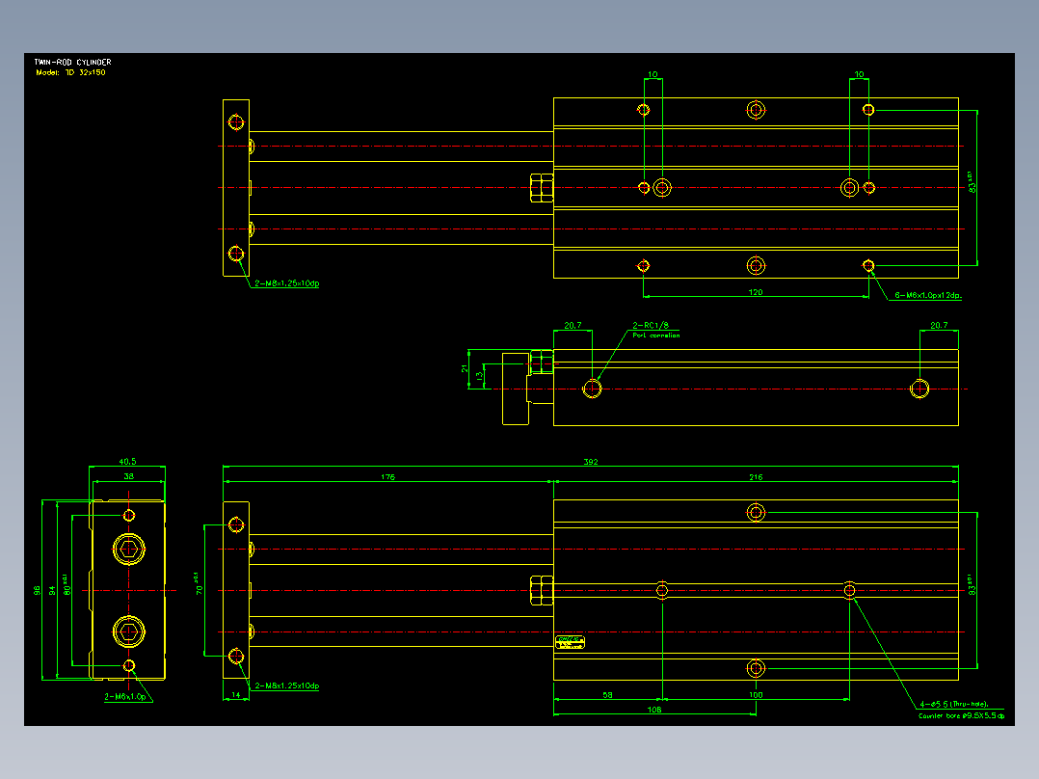Click the "38" width dimension
Viewport: 1039px width, 779px height.
[128, 476]
